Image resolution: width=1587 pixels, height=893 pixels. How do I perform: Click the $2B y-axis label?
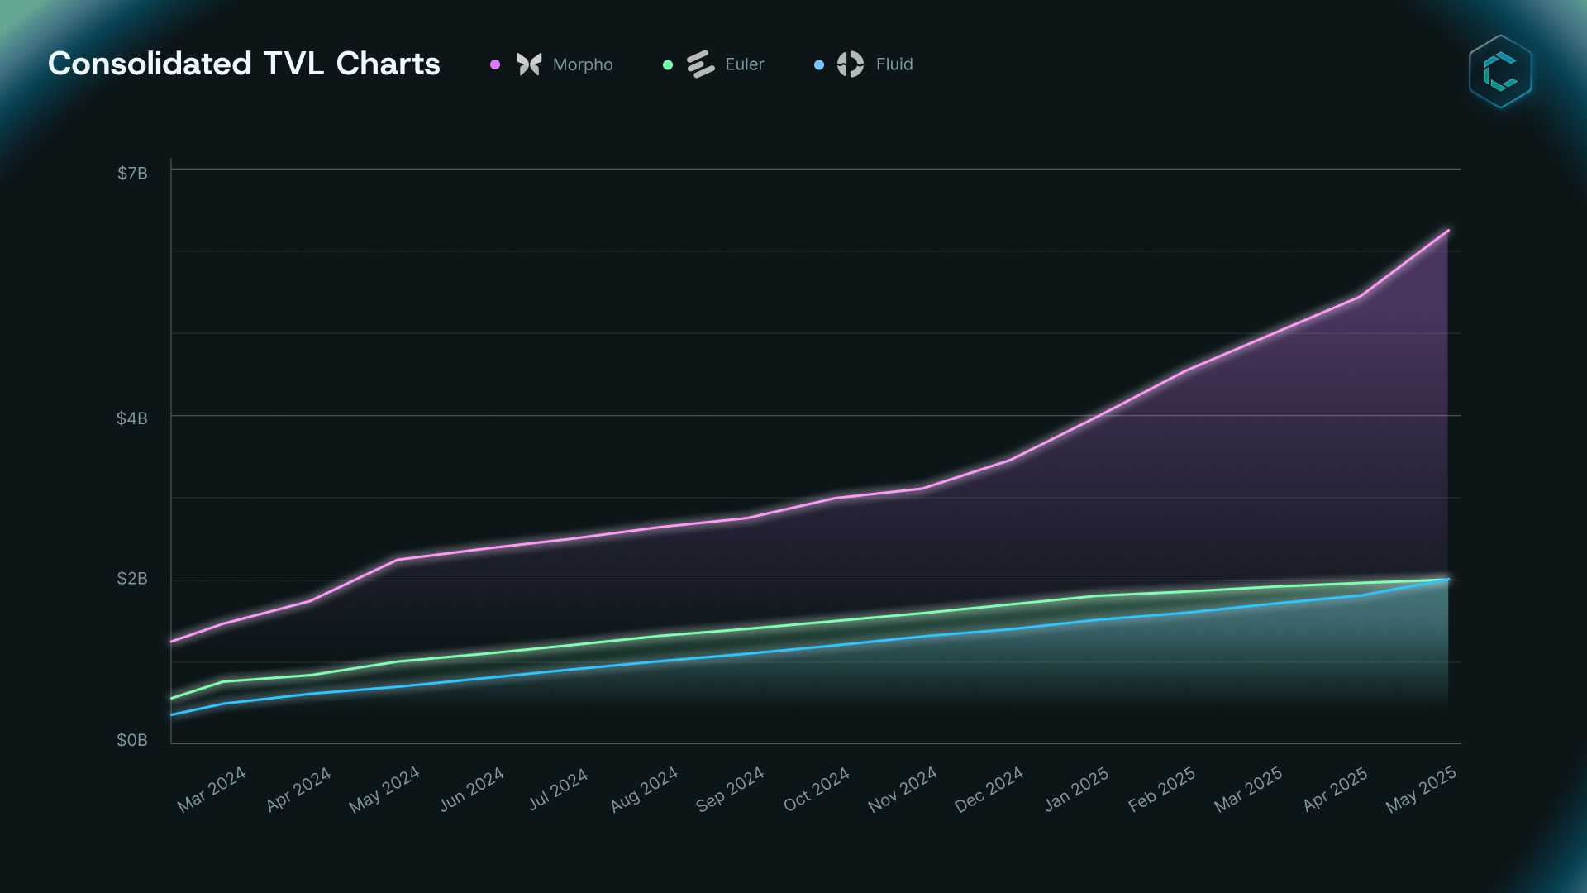[132, 579]
